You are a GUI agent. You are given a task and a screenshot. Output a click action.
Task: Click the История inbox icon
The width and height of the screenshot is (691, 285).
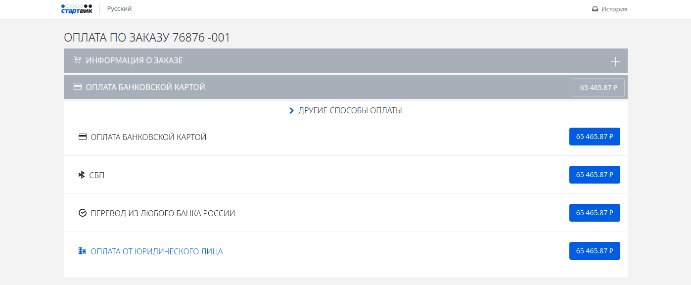pos(595,9)
